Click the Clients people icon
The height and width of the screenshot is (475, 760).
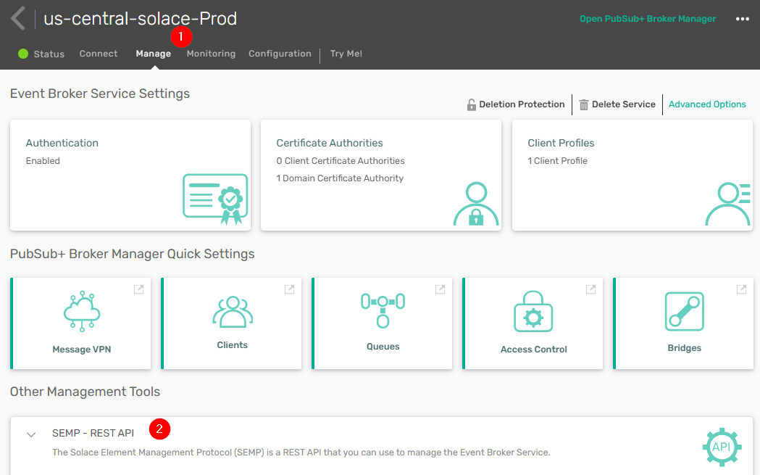(x=233, y=310)
